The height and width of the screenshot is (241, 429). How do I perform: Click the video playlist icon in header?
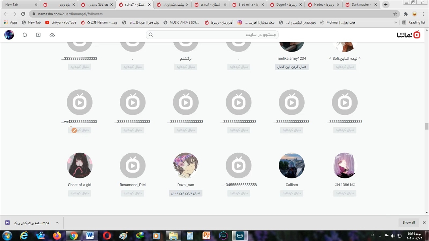coord(38,35)
